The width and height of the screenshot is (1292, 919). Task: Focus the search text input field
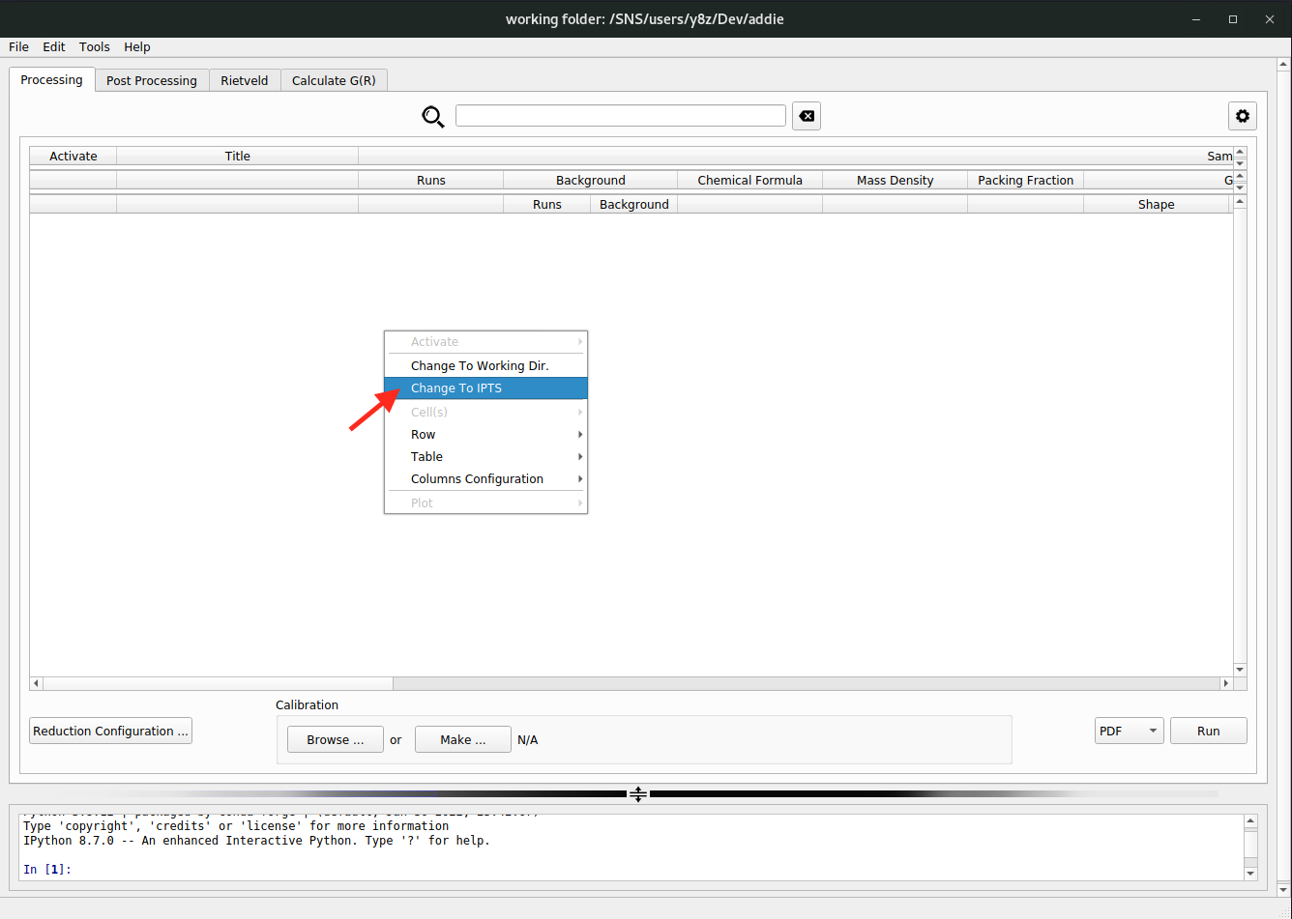620,116
